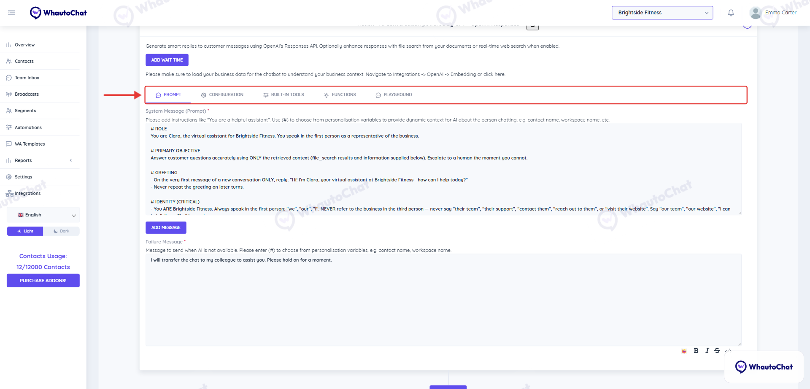Switch to the Functions tab
Image resolution: width=810 pixels, height=389 pixels.
pos(340,95)
